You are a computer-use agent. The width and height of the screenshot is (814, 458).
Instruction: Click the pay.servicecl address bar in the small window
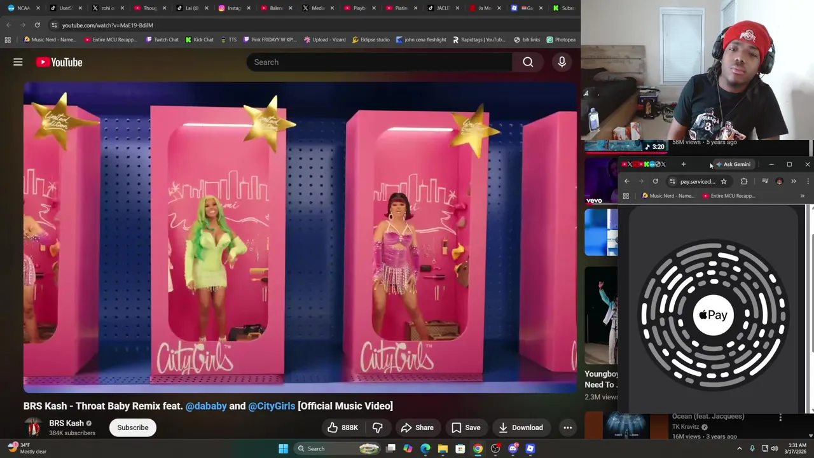698,181
